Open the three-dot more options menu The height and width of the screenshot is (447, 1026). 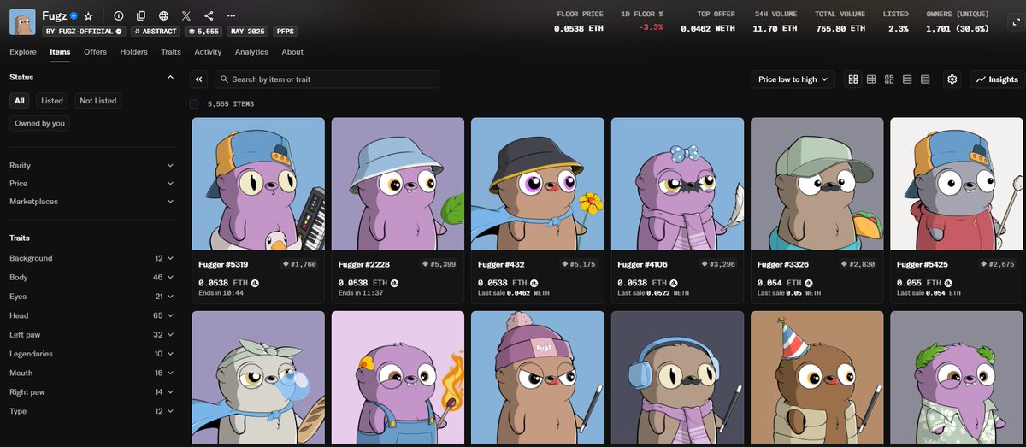232,15
